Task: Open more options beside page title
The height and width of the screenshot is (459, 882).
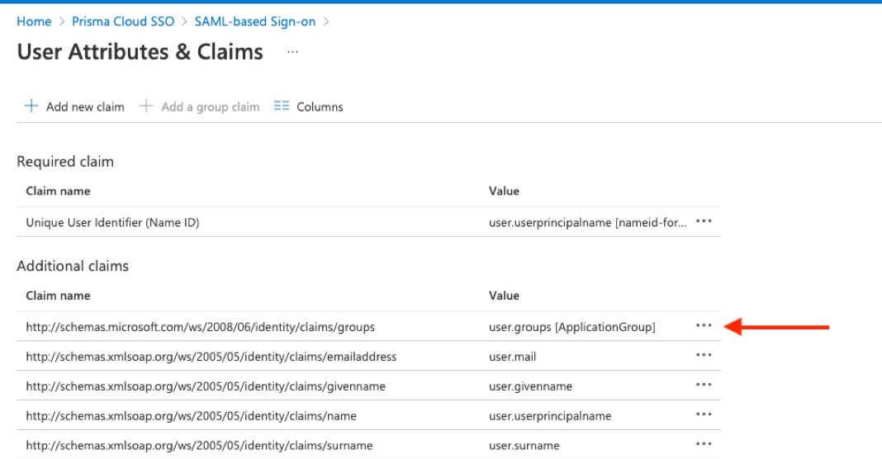Action: tap(292, 52)
